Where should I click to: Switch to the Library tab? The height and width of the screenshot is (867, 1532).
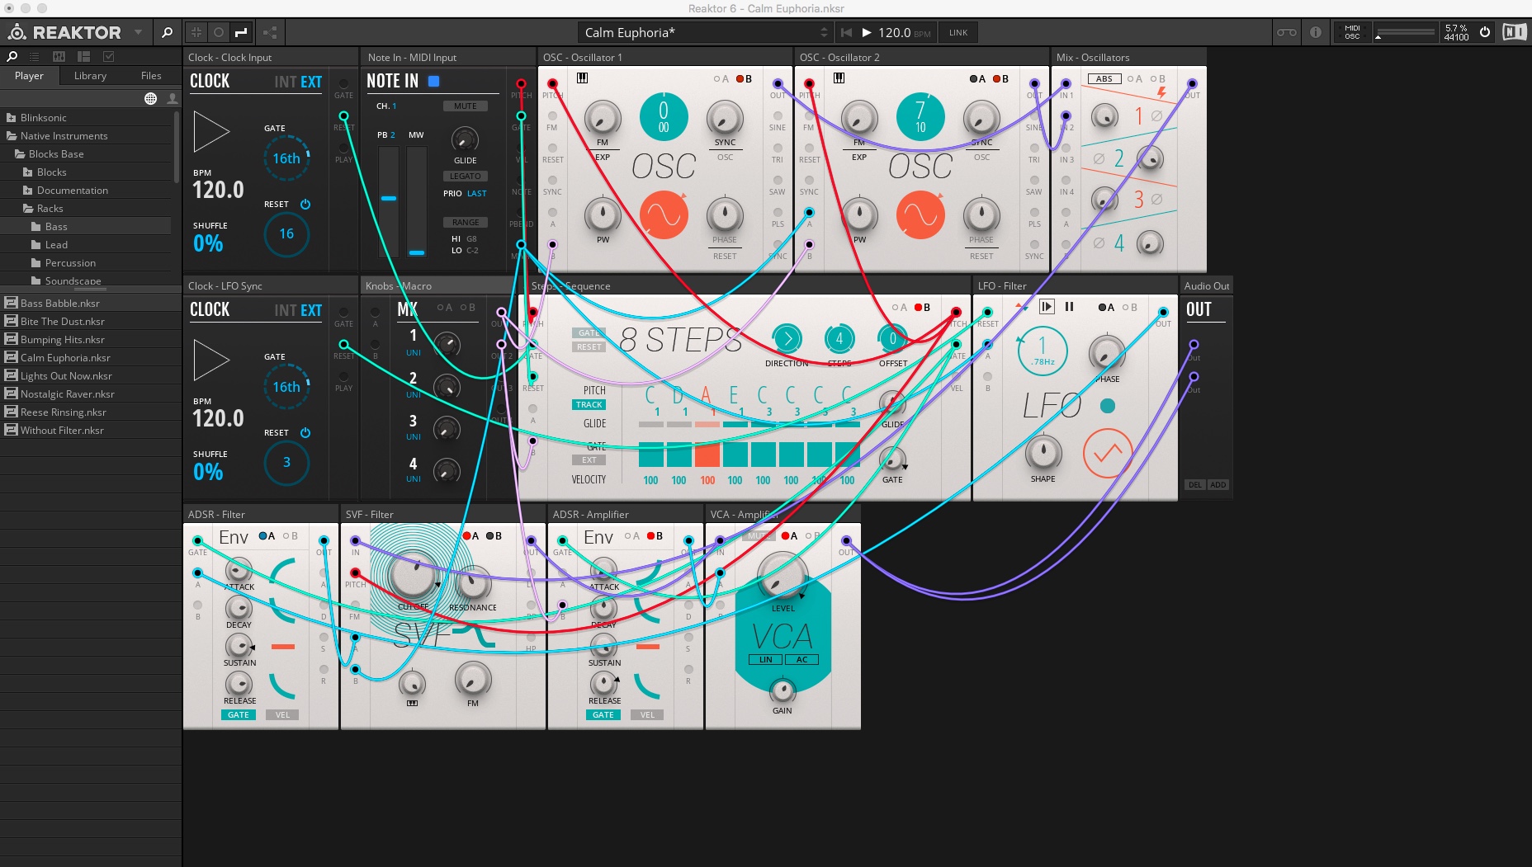point(90,75)
